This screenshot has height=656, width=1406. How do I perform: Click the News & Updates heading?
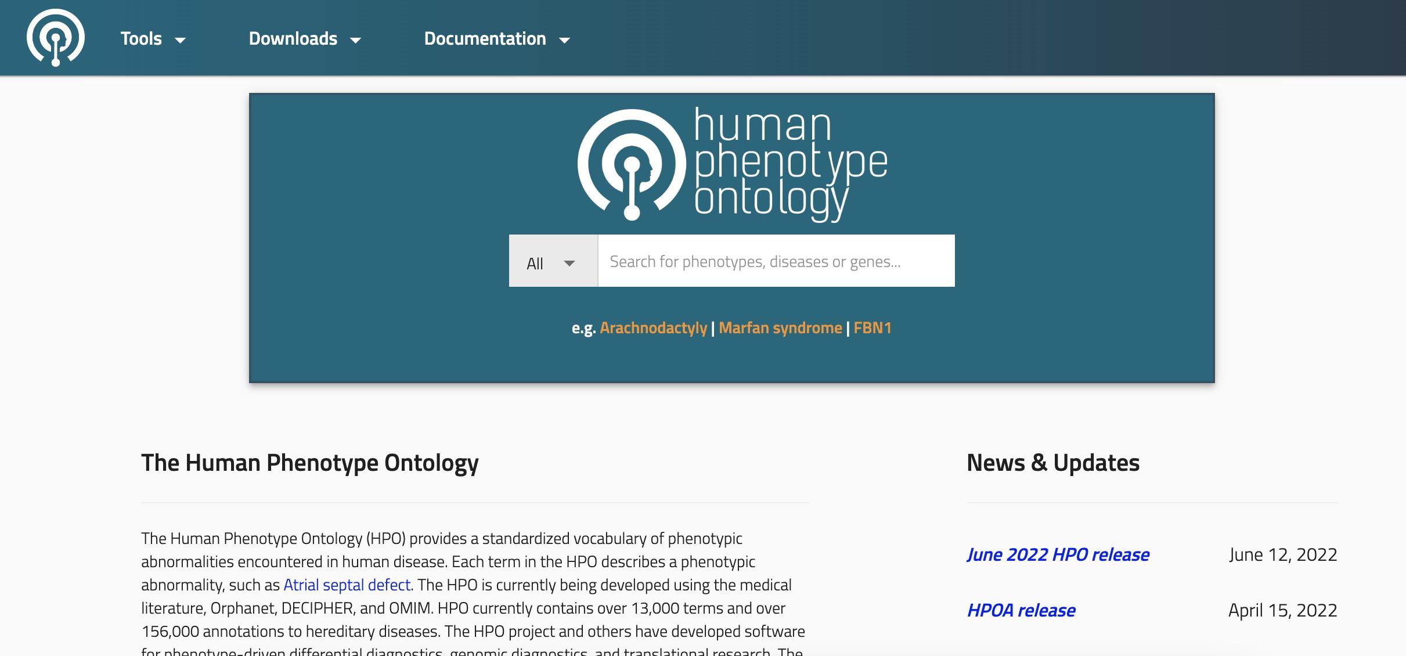click(x=1053, y=463)
